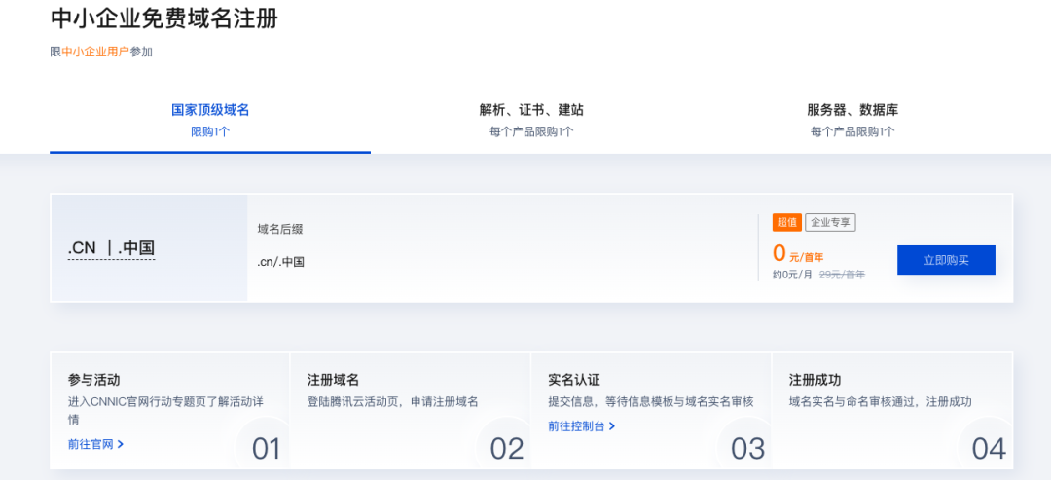Click the 立即购买 button
This screenshot has height=480, width=1051.
[x=946, y=260]
